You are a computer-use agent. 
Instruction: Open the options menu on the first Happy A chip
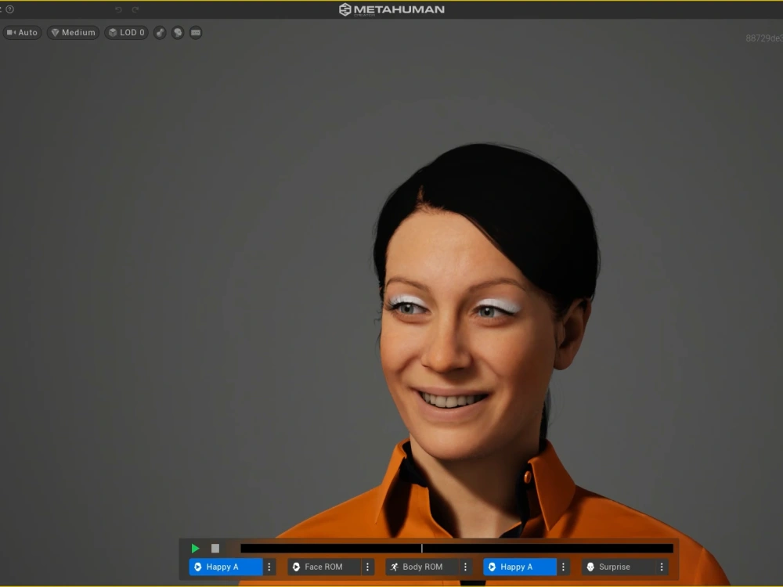tap(269, 566)
